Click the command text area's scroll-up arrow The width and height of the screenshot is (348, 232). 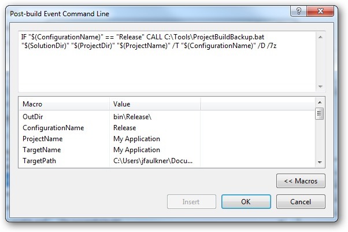(319, 37)
